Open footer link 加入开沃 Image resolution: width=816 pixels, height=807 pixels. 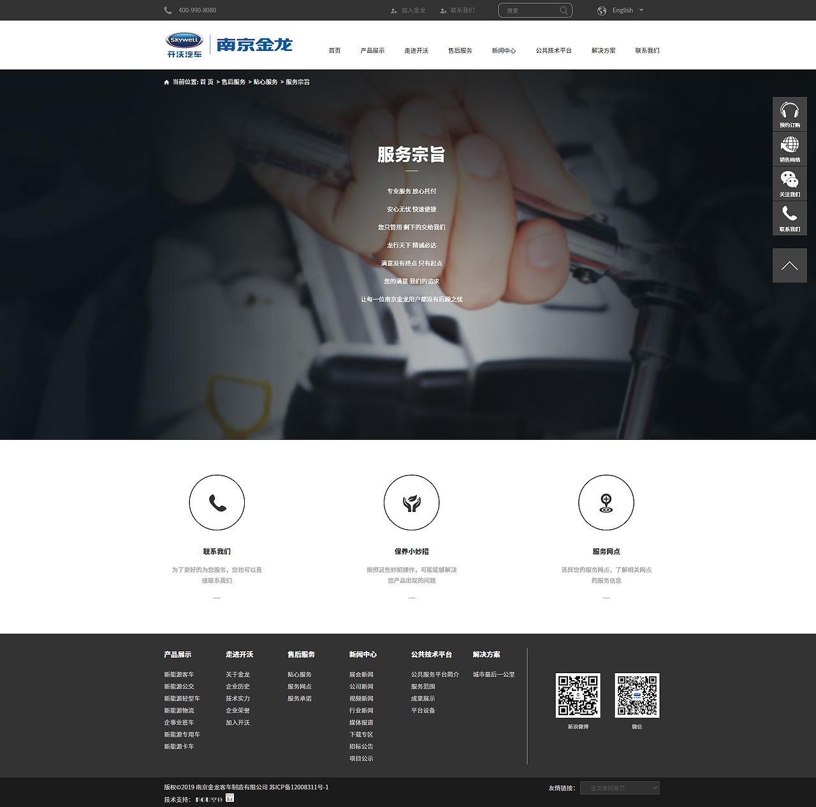[238, 723]
